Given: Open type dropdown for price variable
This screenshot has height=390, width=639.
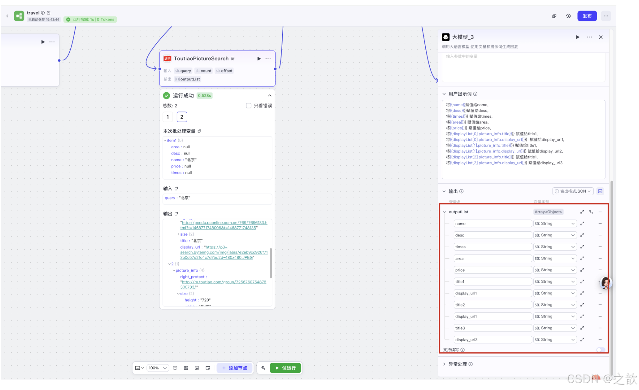Looking at the screenshot, I should pyautogui.click(x=555, y=270).
